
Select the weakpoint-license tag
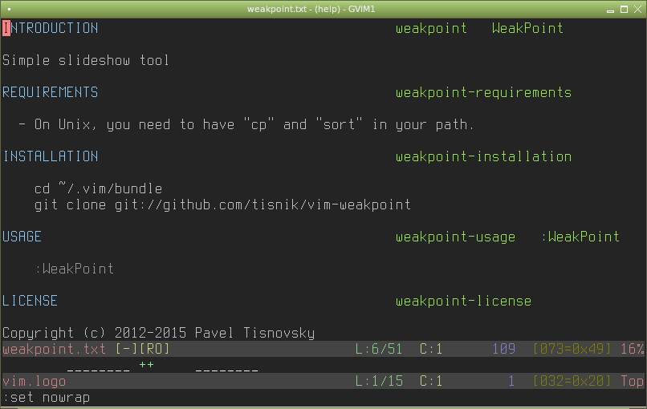click(x=463, y=301)
